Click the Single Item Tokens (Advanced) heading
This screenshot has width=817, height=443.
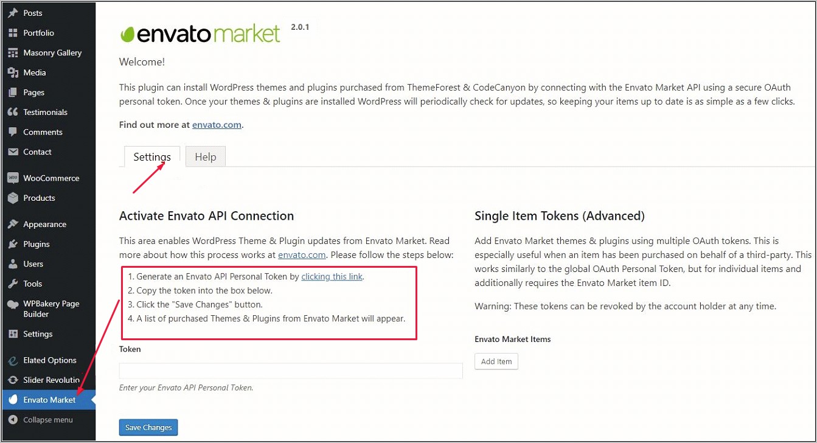coord(560,216)
